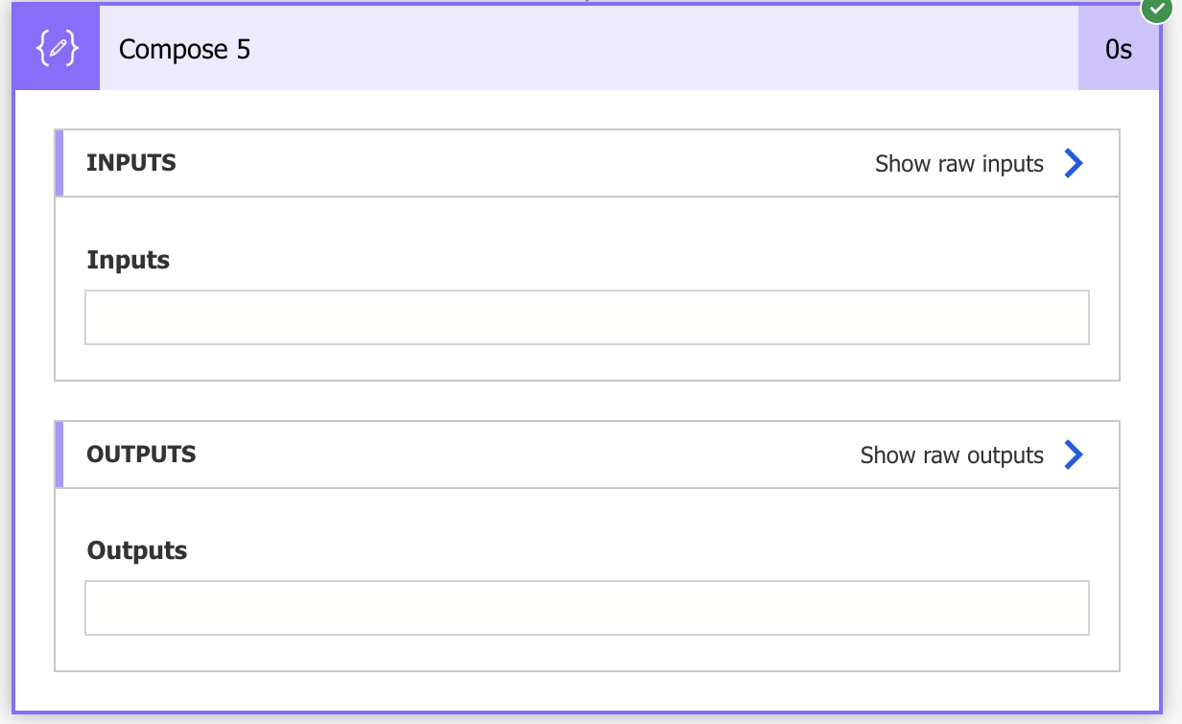Click the Compose 5 title text

pyautogui.click(x=184, y=49)
